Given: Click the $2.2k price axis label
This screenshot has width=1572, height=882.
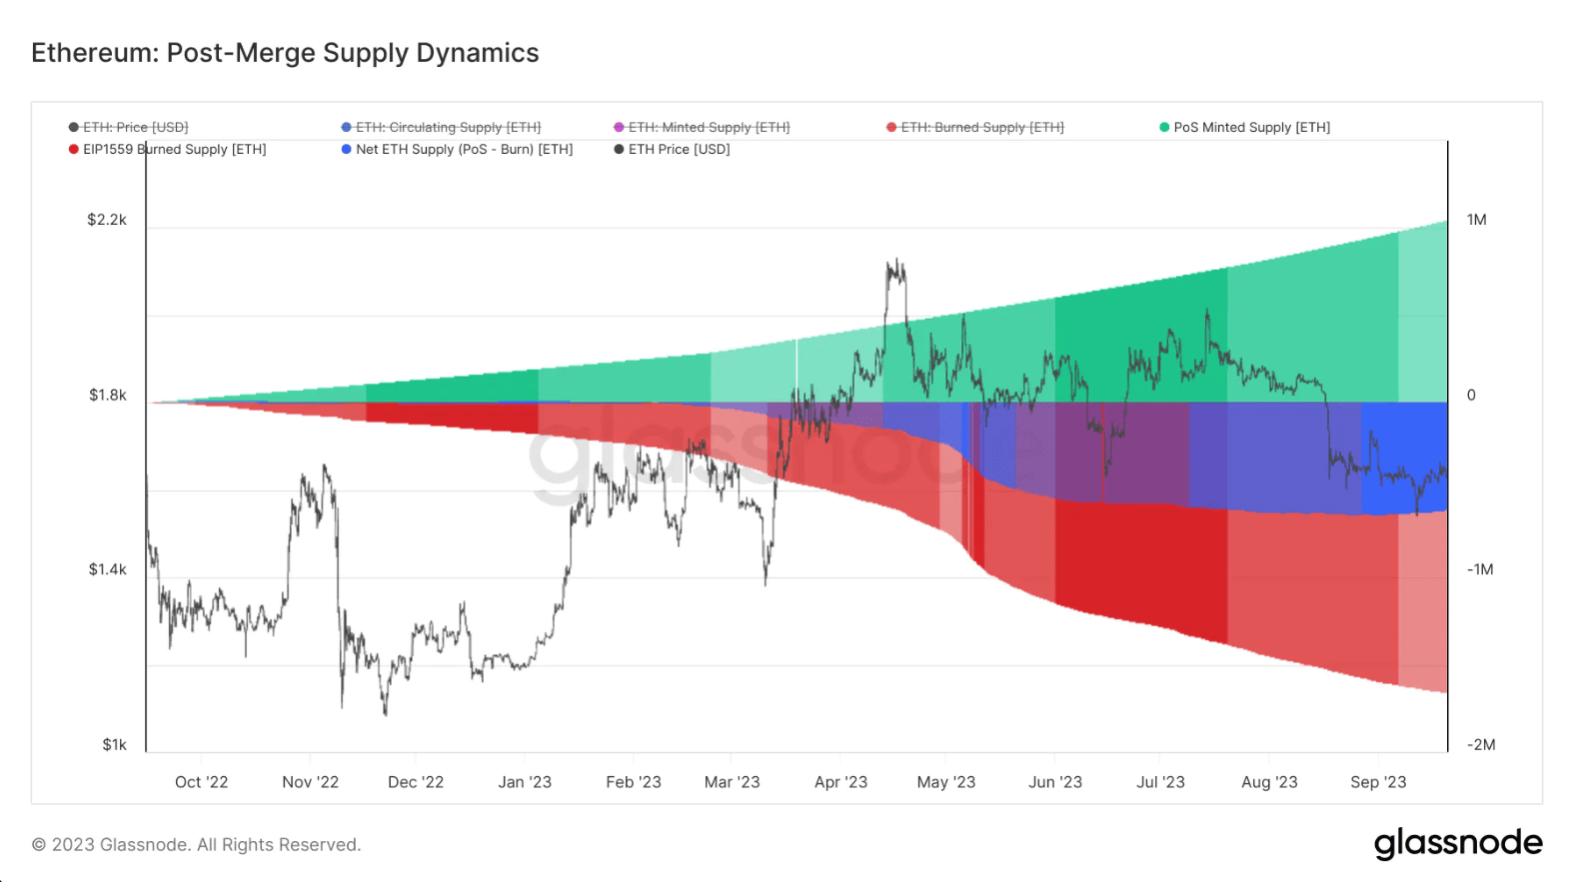Looking at the screenshot, I should [107, 220].
